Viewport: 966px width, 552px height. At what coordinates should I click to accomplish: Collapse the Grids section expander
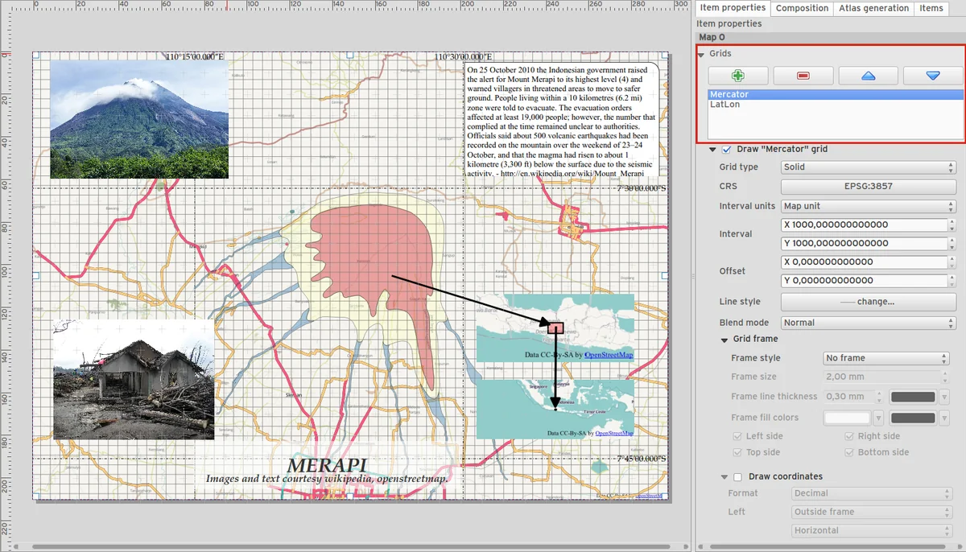coord(702,54)
